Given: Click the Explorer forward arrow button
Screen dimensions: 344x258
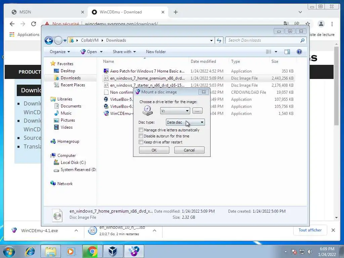Looking at the screenshot, I should point(58,40).
